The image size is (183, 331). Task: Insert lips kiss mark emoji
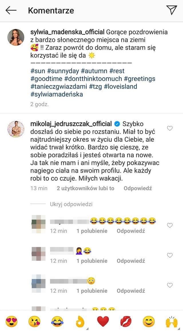click(126, 322)
